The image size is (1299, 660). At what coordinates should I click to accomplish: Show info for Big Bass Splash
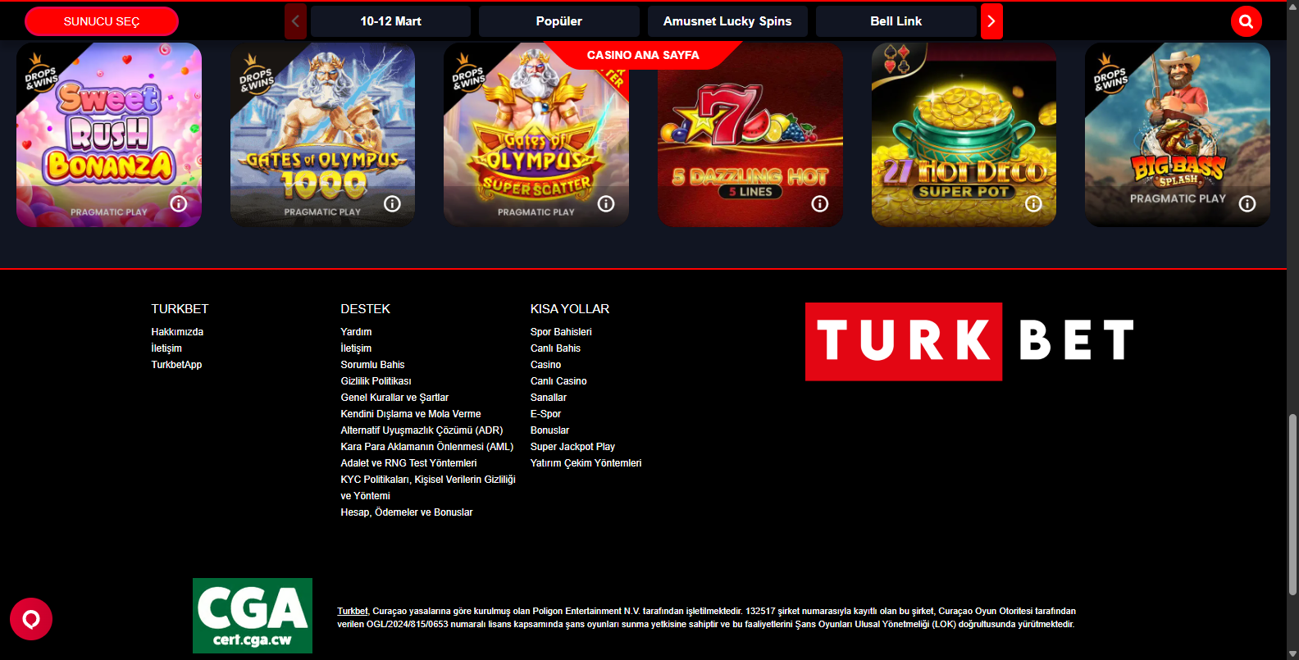point(1247,203)
